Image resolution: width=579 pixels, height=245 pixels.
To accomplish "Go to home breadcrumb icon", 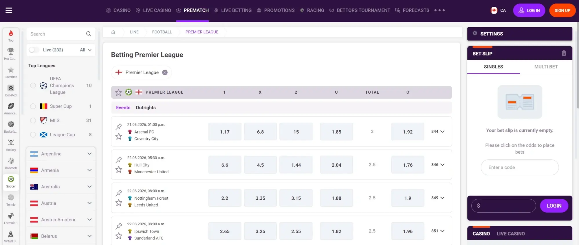I will pos(113,32).
